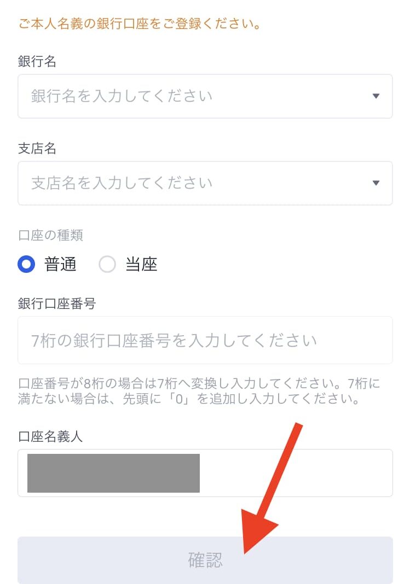Viewport: 404px width, 584px height.
Task: Focus the 7桁の銀行口座番号 input field
Action: [x=205, y=340]
